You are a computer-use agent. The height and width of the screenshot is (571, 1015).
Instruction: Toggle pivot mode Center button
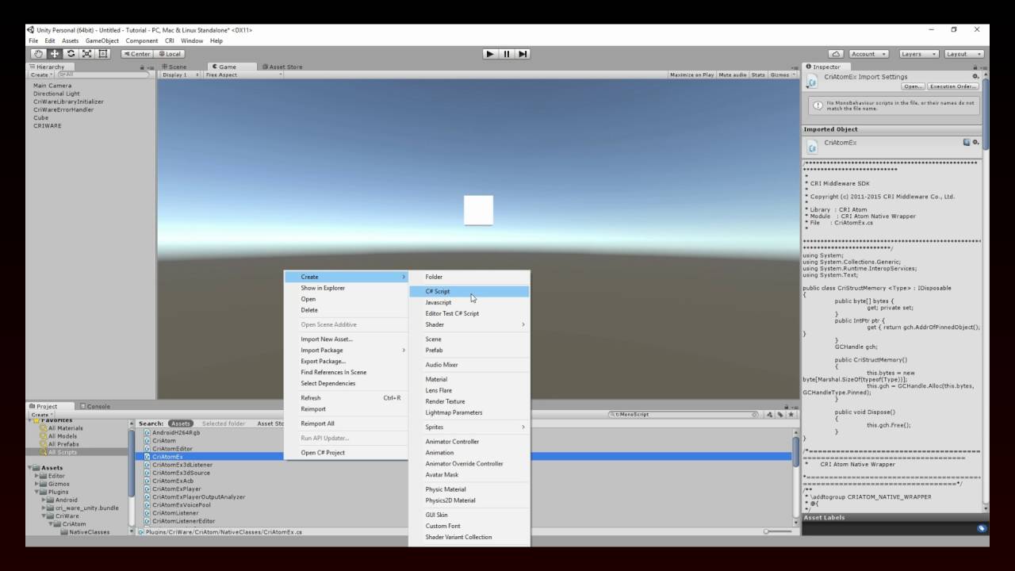[x=136, y=54]
